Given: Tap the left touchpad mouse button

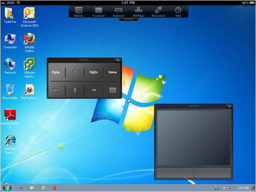Looking at the screenshot, I should point(175,173).
